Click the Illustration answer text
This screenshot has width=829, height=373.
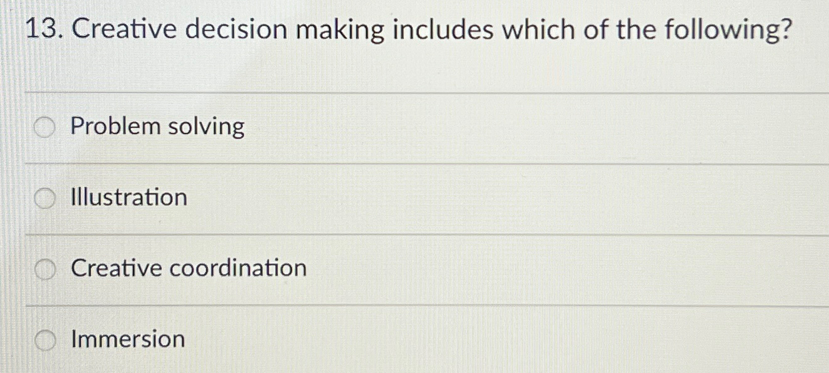[x=129, y=198]
